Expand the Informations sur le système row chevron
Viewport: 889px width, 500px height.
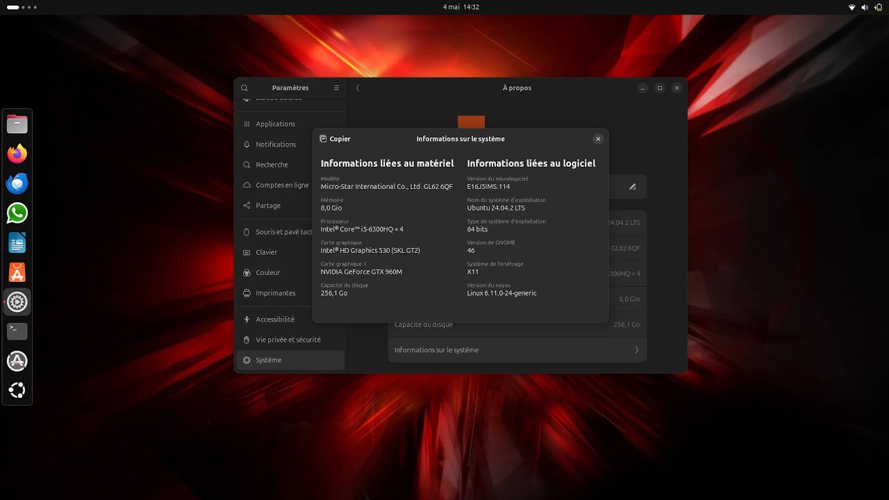[x=636, y=350]
